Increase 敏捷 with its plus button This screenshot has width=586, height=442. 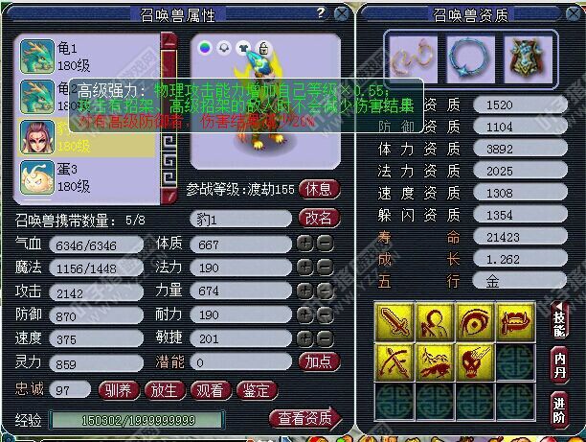coord(304,338)
